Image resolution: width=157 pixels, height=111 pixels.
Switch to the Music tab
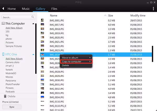[x=26, y=9]
